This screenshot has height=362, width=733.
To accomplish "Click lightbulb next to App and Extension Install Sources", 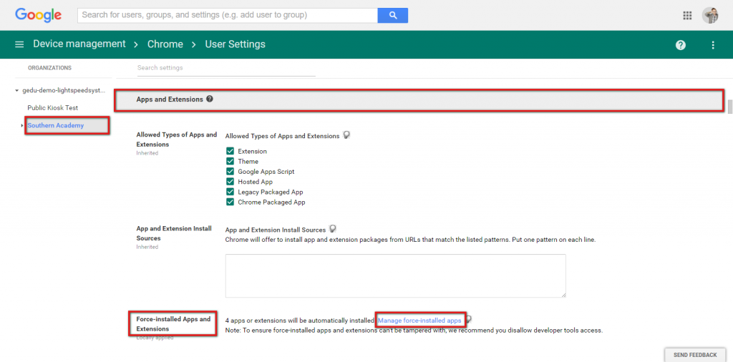I will coord(333,230).
